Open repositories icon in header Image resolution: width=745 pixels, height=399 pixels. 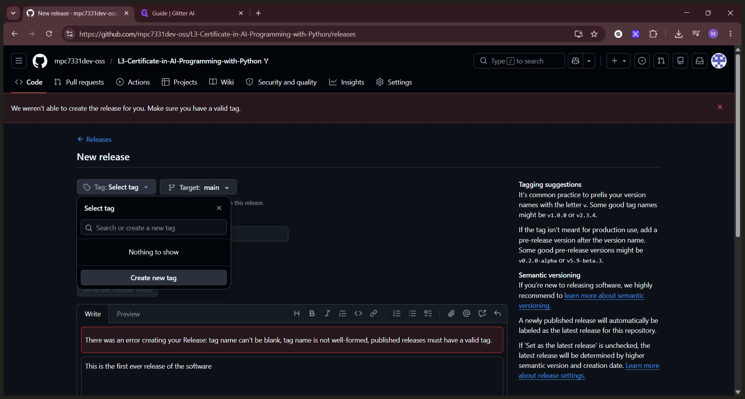[680, 61]
